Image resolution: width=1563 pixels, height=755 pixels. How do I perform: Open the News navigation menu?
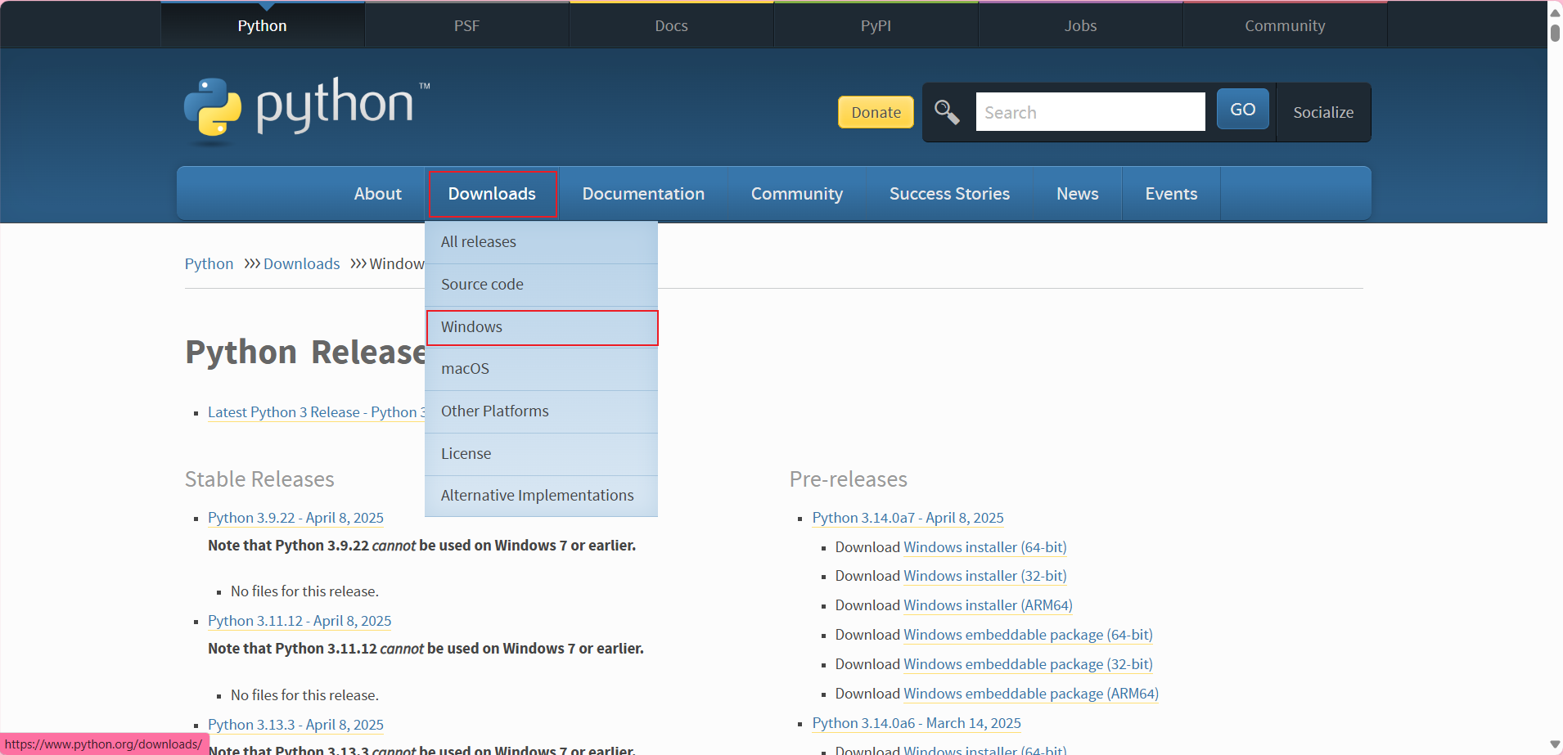(x=1078, y=194)
